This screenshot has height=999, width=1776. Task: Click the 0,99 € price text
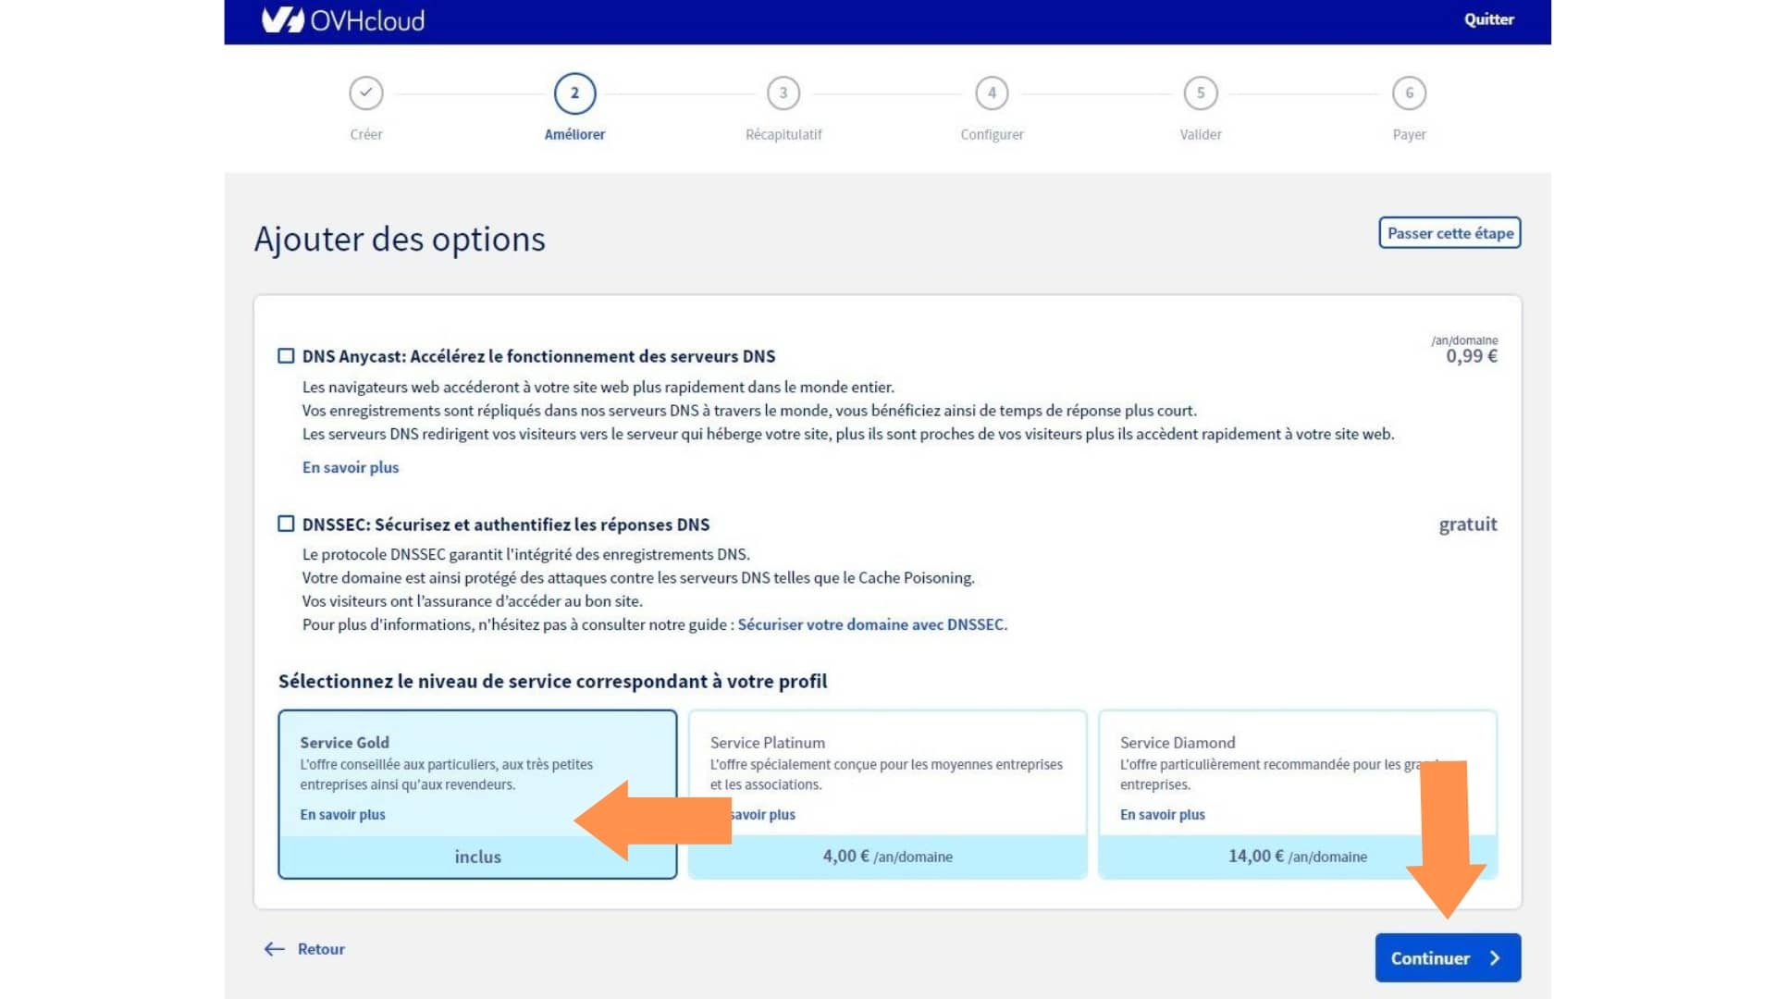(1472, 356)
